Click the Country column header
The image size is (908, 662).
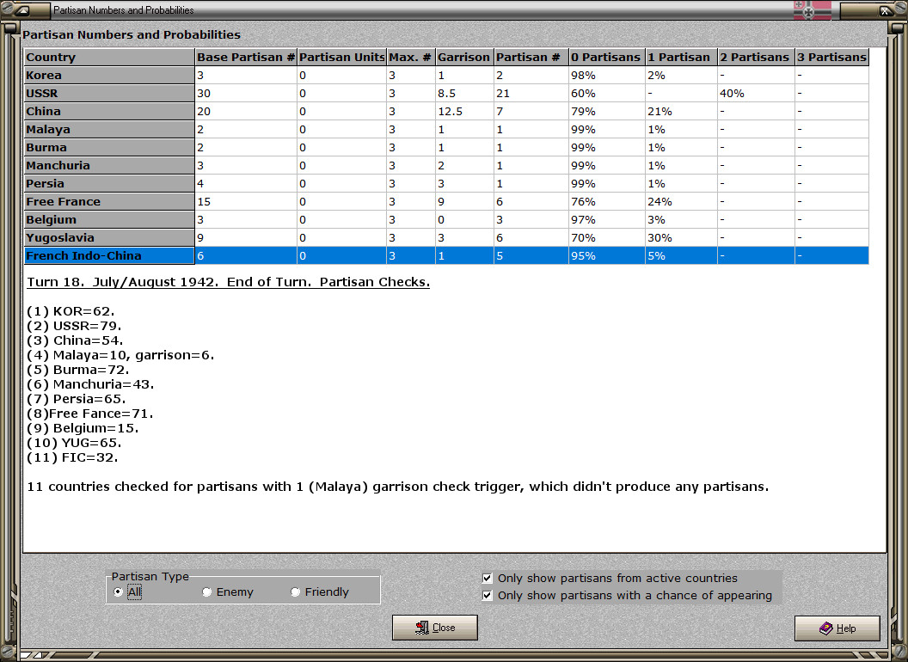click(109, 57)
